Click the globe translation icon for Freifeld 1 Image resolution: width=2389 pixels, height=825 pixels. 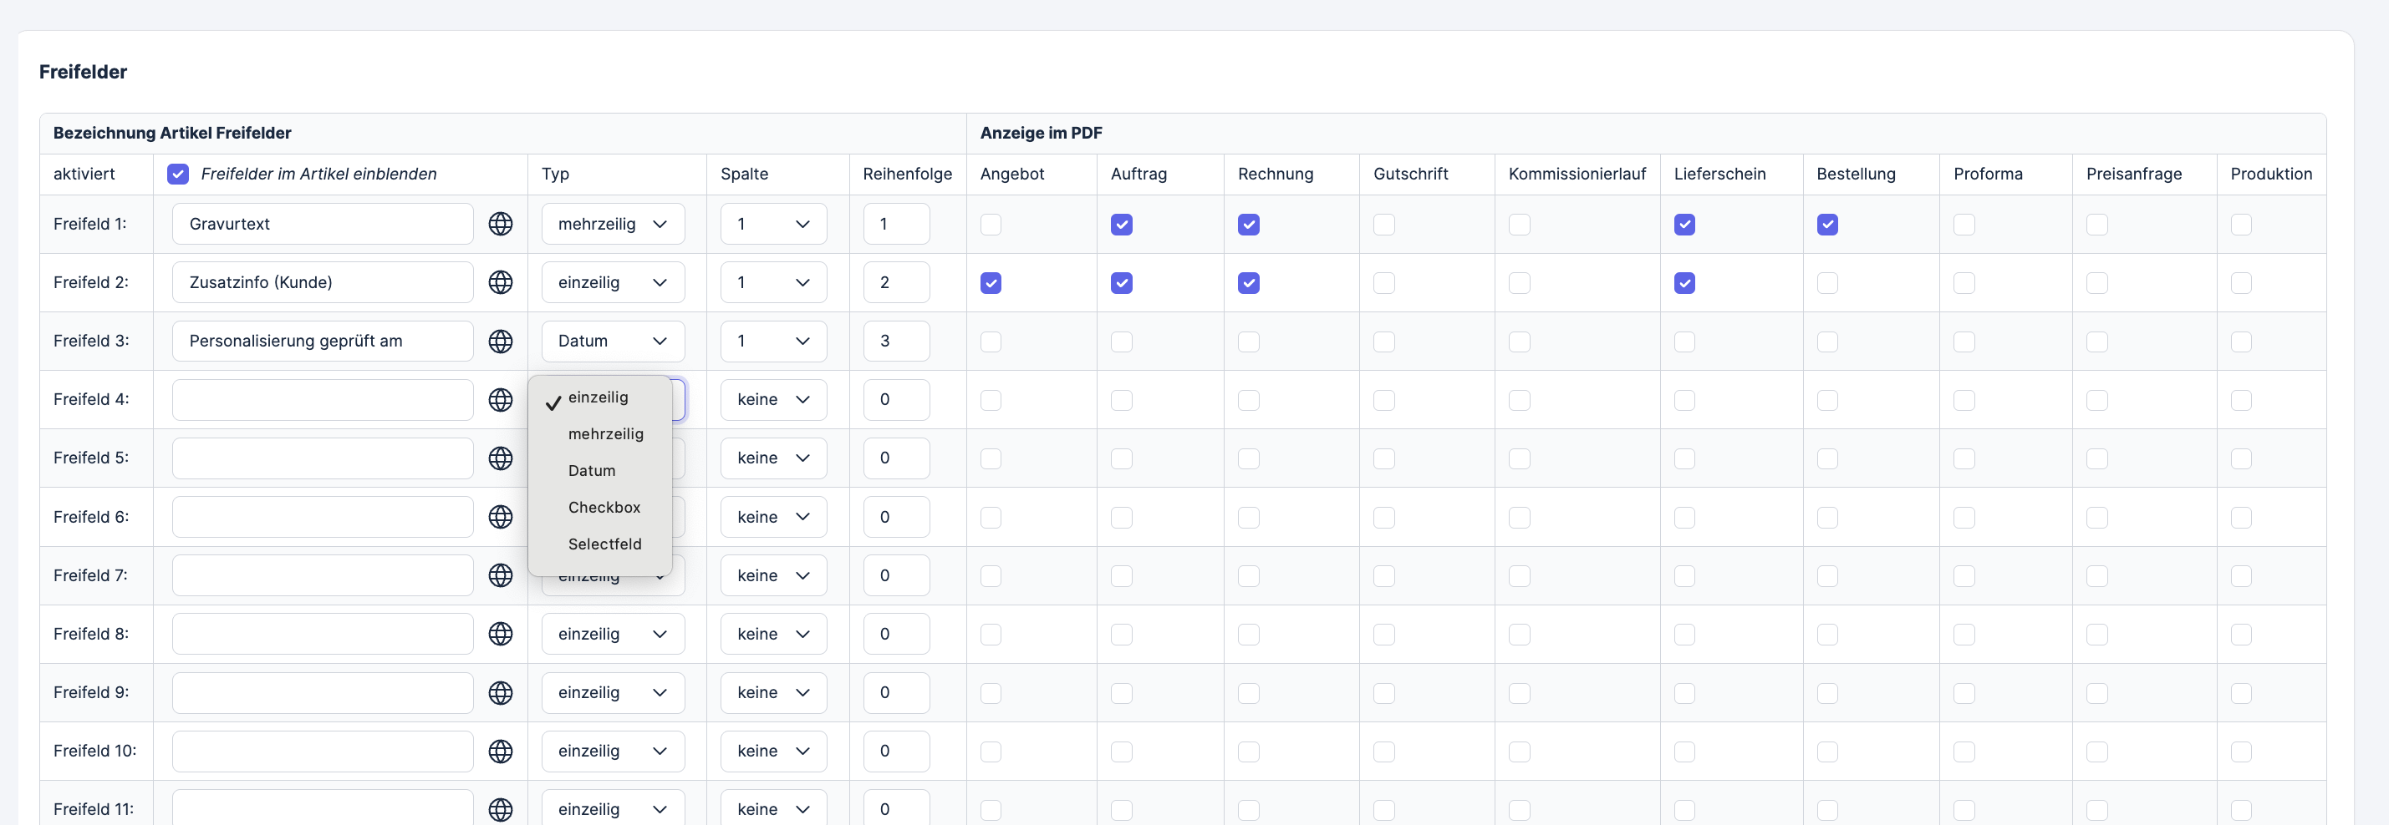tap(500, 224)
